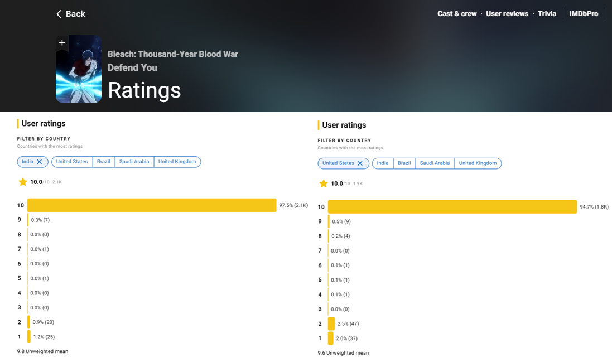Click the '1.9K' vote count beside the right 10.0 score

(358, 183)
